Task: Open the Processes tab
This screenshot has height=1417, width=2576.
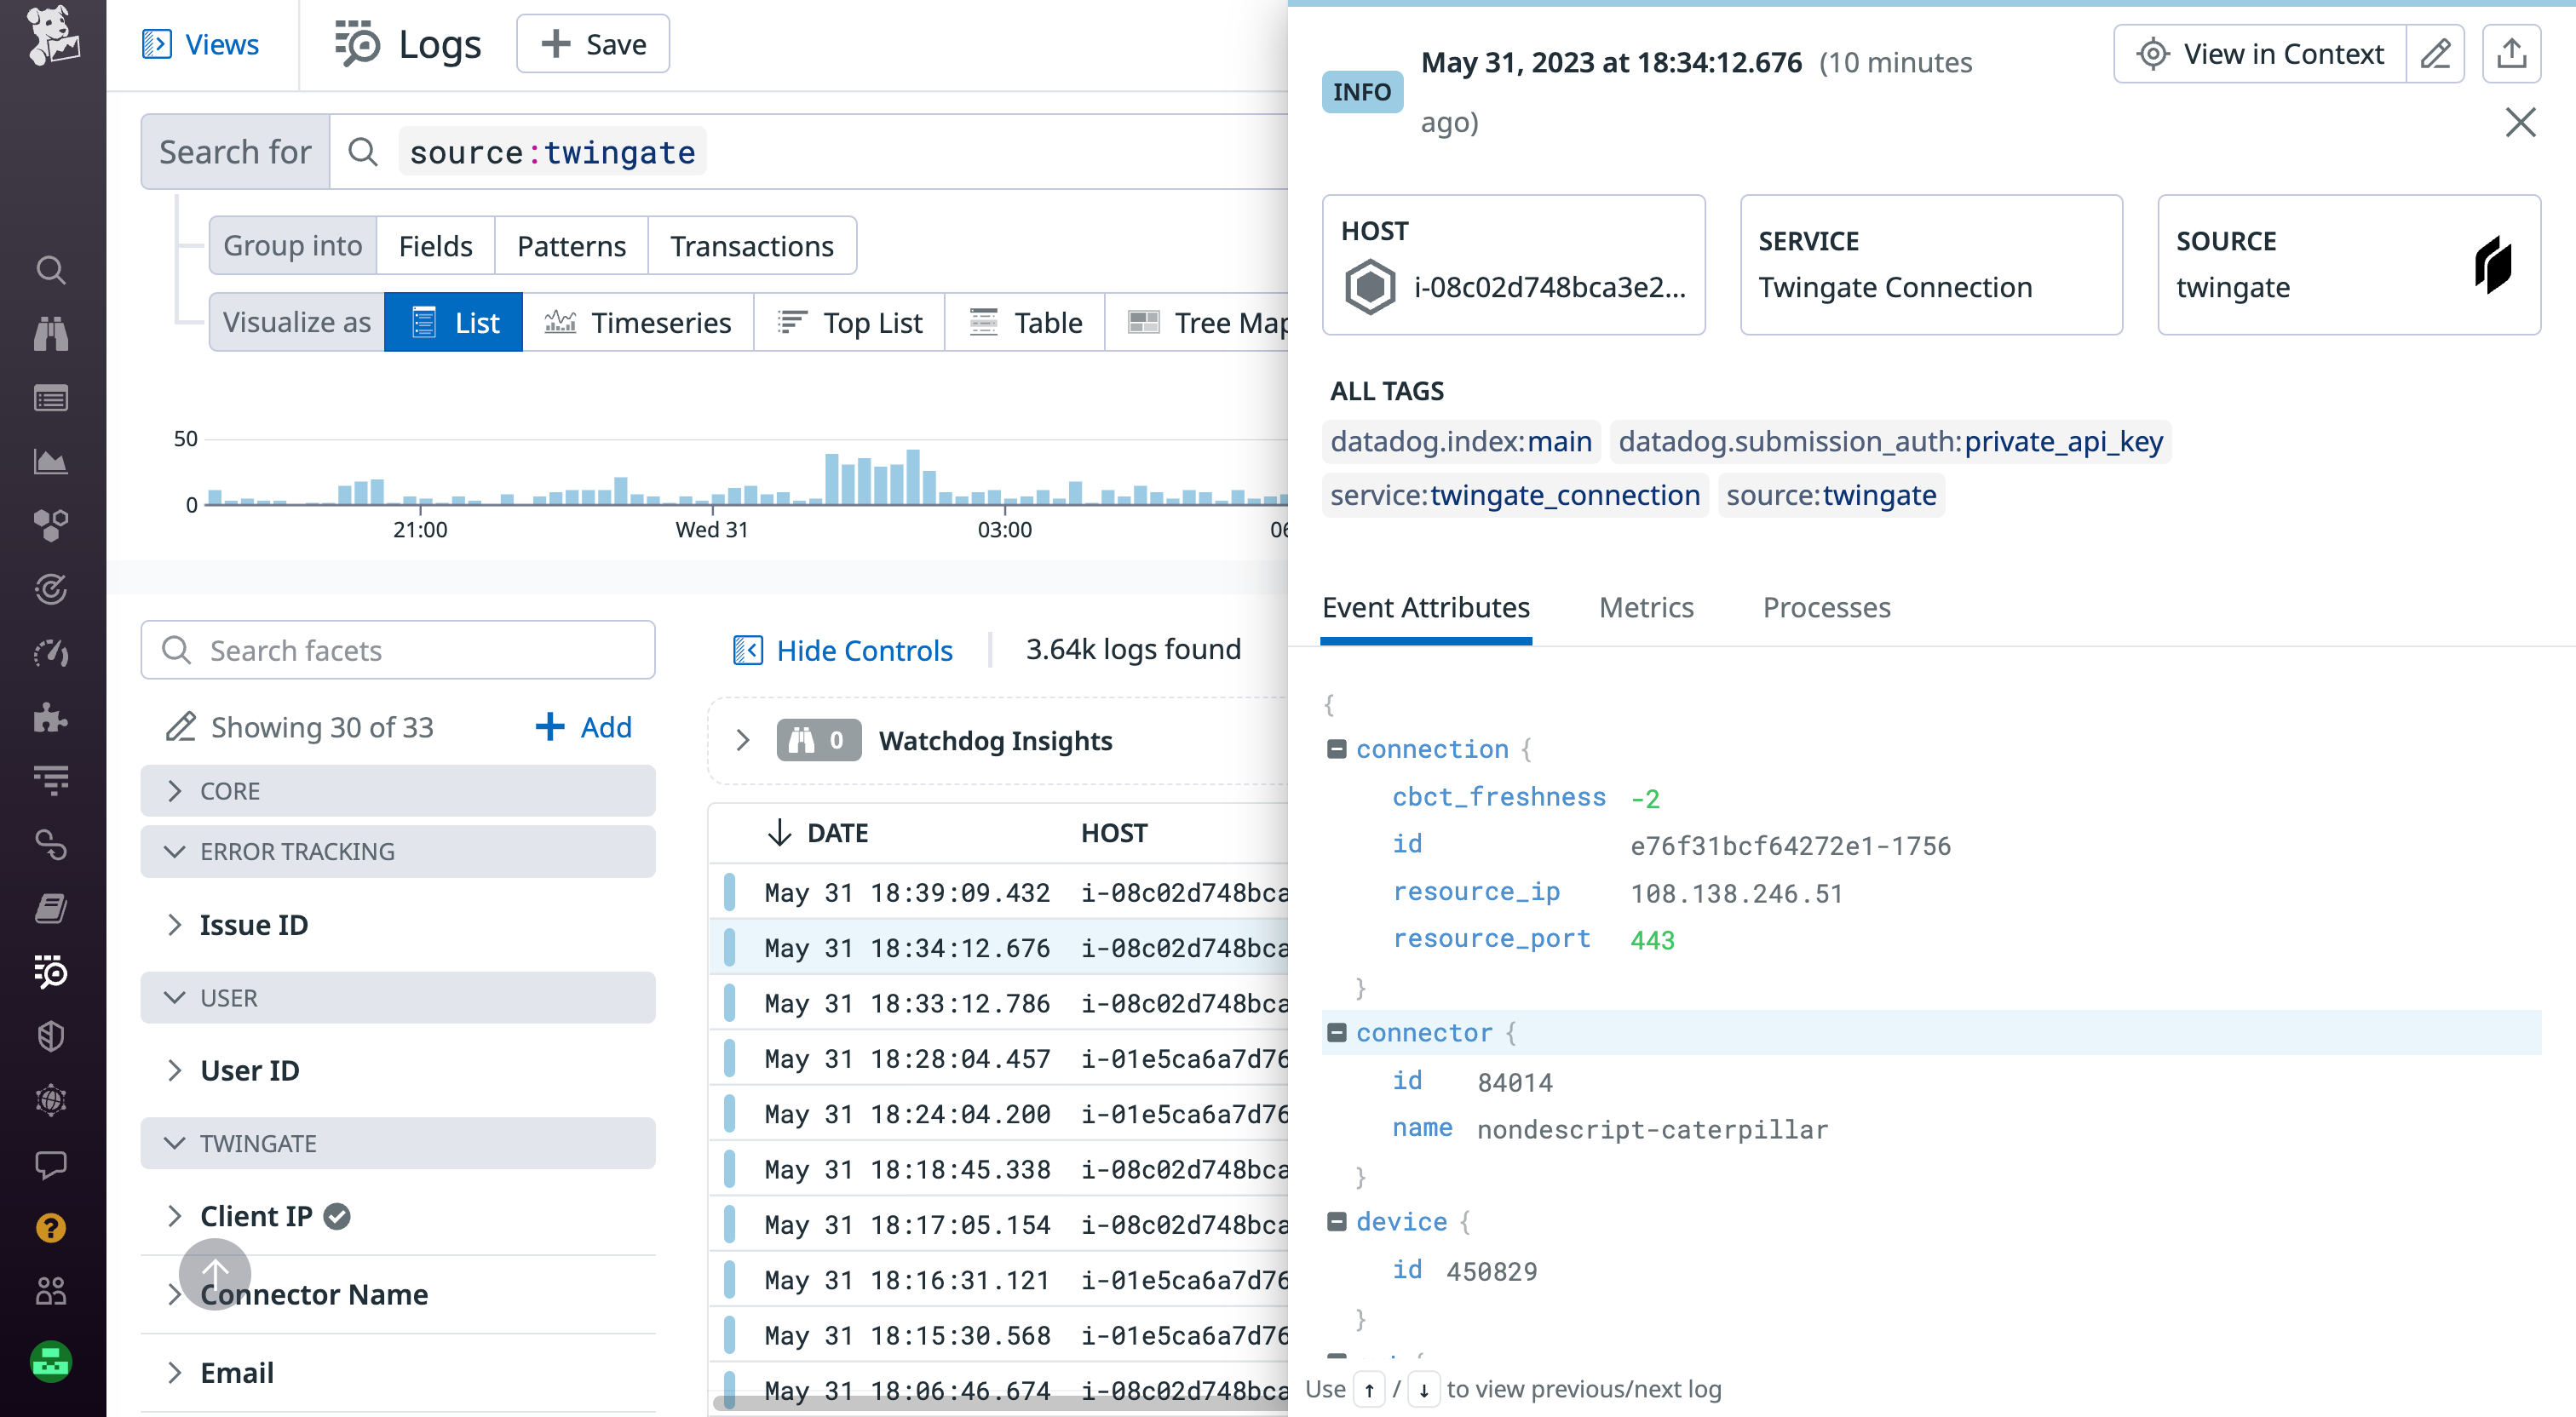Action: click(x=1826, y=607)
